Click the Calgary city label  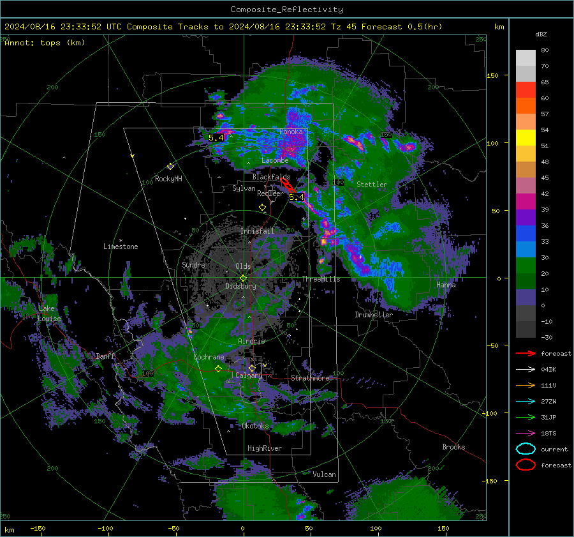[249, 375]
